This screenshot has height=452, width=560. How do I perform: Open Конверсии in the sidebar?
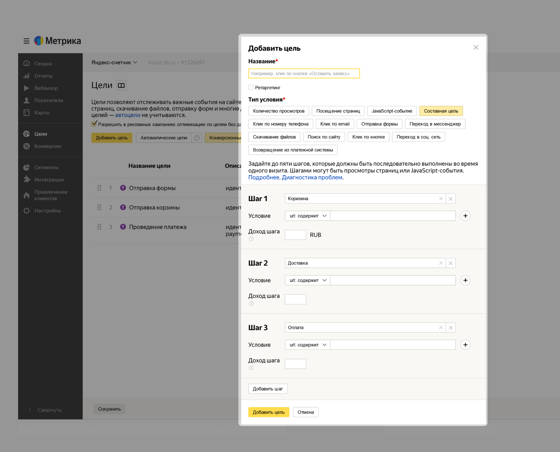point(47,146)
